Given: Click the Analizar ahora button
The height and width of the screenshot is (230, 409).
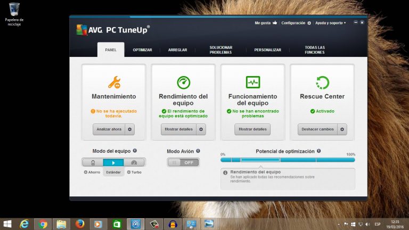Looking at the screenshot, I should (109, 129).
